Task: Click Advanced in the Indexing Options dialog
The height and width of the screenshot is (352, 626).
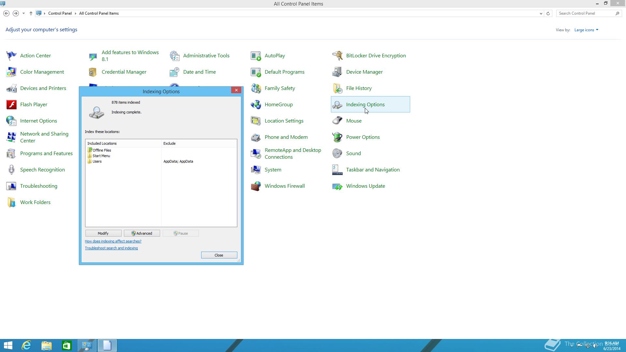Action: 142,233
